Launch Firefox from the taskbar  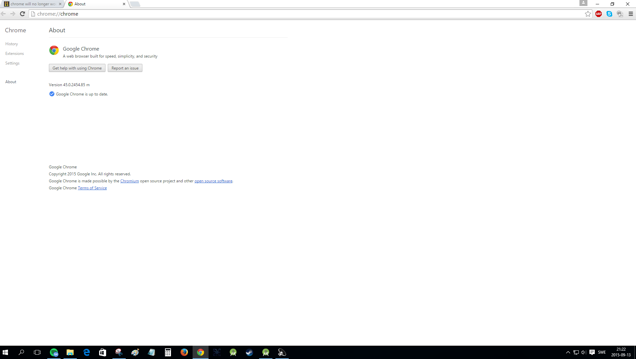coord(184,352)
